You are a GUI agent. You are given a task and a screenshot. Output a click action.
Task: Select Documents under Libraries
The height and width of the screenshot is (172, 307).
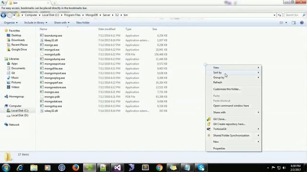pos(18,68)
